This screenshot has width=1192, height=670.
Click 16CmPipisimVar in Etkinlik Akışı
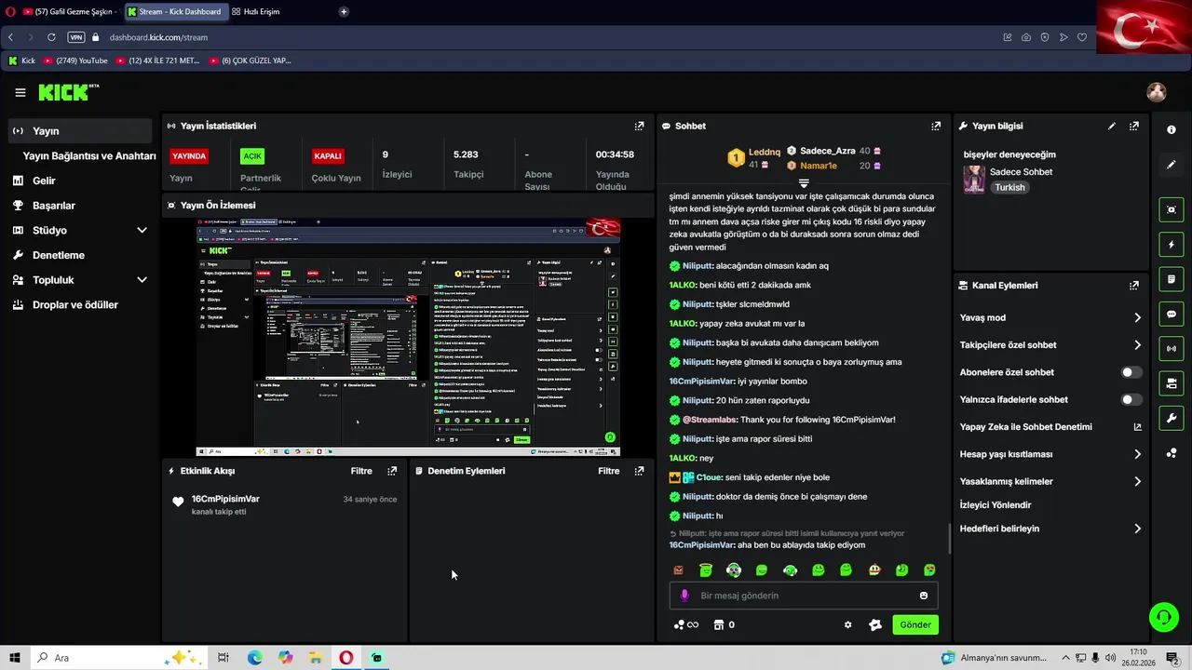[225, 499]
